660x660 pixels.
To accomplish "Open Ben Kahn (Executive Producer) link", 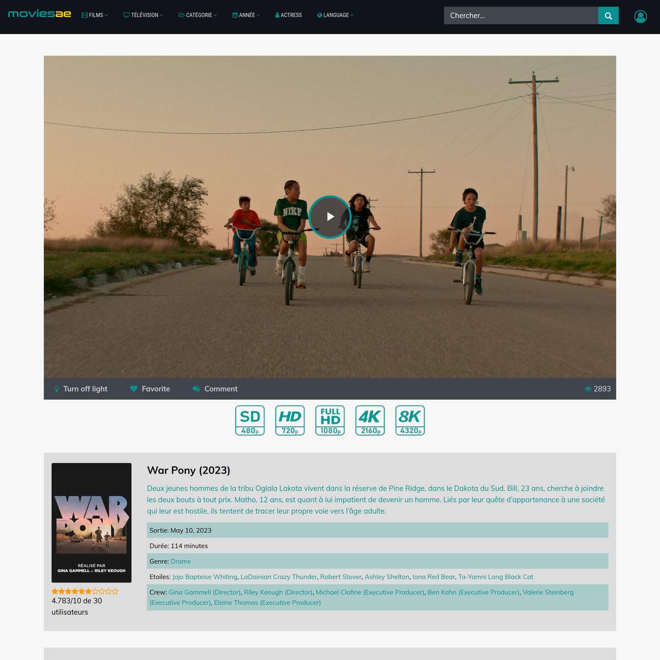I will 473,592.
